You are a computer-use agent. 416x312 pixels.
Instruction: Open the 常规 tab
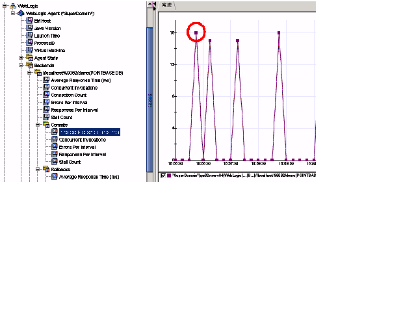click(167, 5)
